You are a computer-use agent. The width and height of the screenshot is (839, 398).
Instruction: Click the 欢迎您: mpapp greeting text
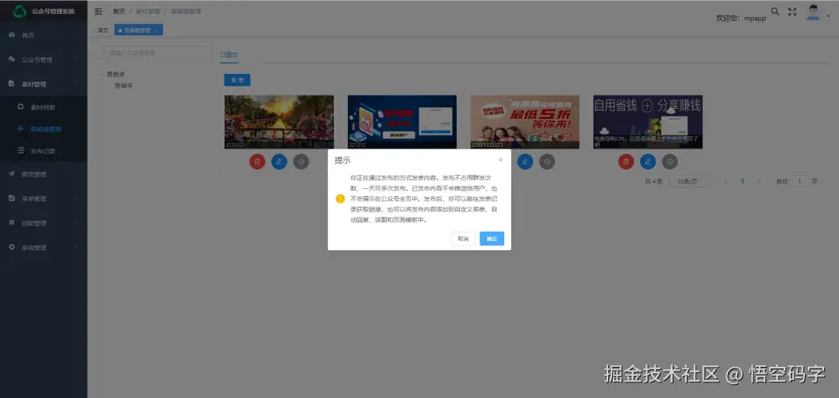(x=740, y=18)
